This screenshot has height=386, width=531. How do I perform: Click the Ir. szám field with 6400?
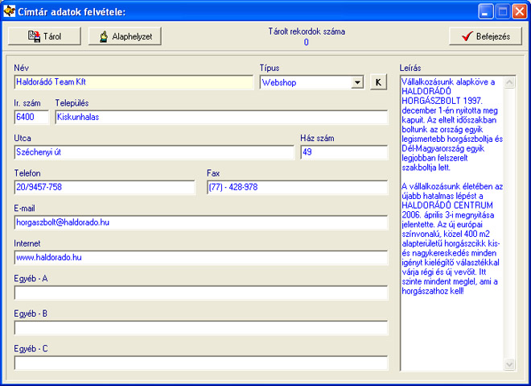click(x=31, y=118)
